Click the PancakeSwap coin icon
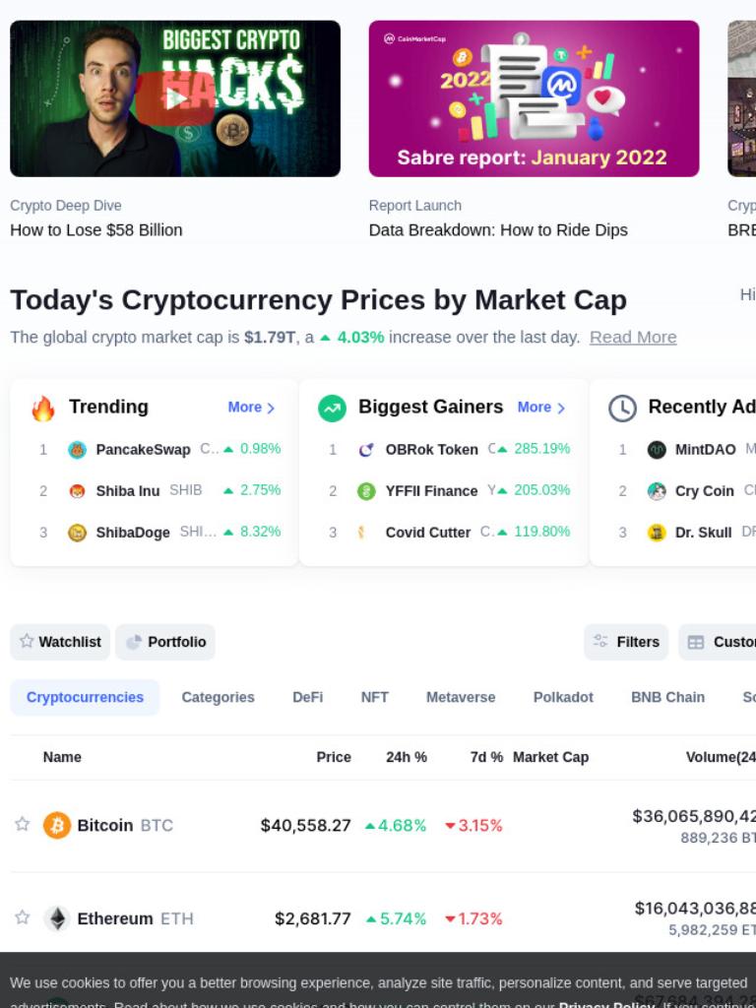 tap(77, 449)
